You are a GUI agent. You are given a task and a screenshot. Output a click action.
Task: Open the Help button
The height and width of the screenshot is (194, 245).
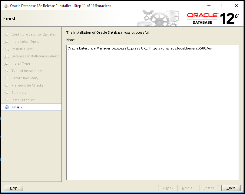point(14,188)
